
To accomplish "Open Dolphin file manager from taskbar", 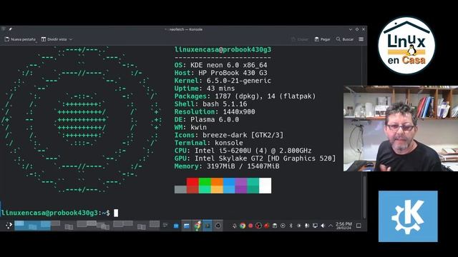I will point(186,226).
